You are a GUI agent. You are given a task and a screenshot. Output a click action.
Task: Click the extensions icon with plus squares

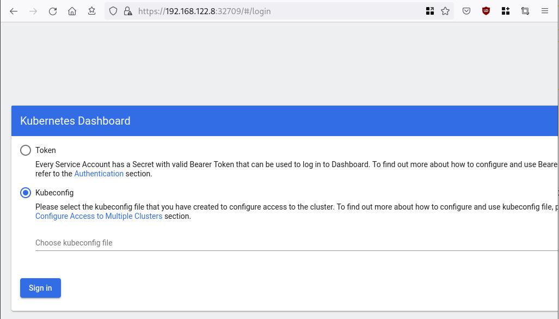(x=506, y=11)
